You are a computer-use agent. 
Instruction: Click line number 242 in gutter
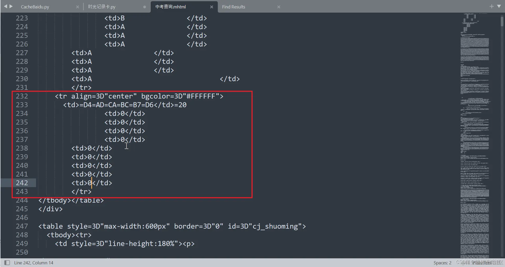click(x=22, y=183)
